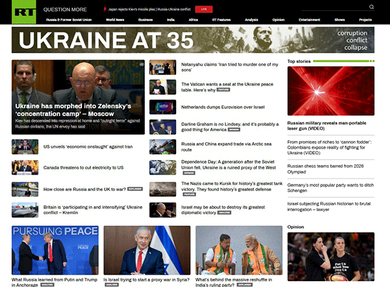Open India section
The height and width of the screenshot is (287, 390).
click(170, 19)
